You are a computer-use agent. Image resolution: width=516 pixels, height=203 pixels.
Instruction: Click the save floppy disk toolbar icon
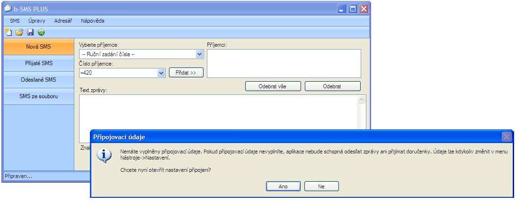click(30, 32)
